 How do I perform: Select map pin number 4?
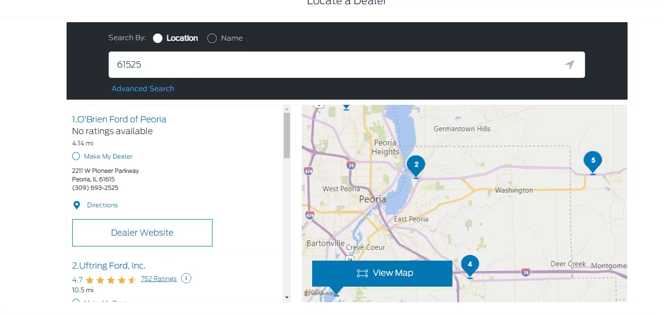click(470, 266)
